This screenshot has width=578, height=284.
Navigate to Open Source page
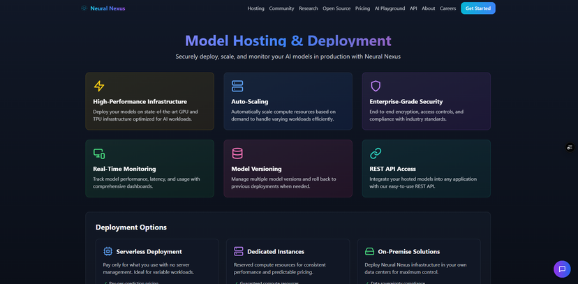(x=336, y=8)
